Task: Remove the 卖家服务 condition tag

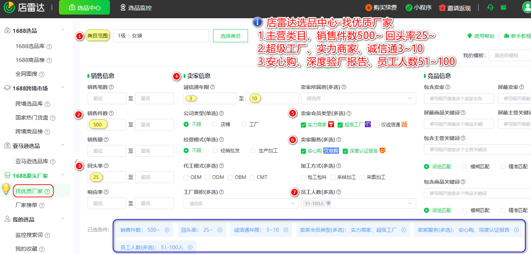Action: point(516,230)
